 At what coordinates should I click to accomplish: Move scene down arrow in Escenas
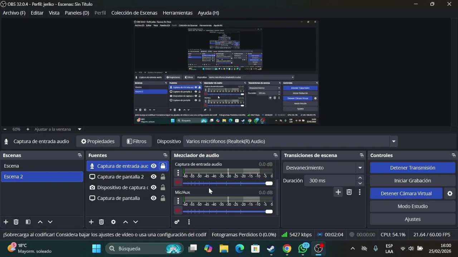coord(50,222)
